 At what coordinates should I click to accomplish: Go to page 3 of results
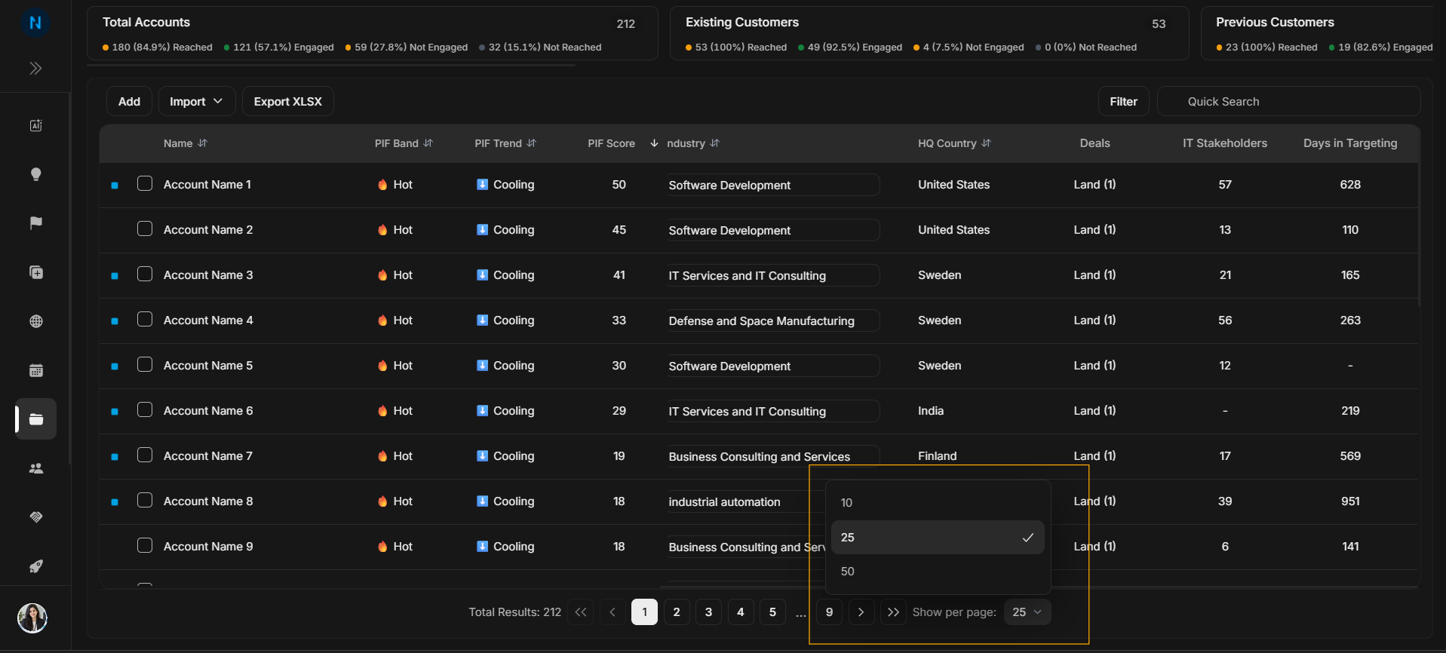tap(708, 612)
